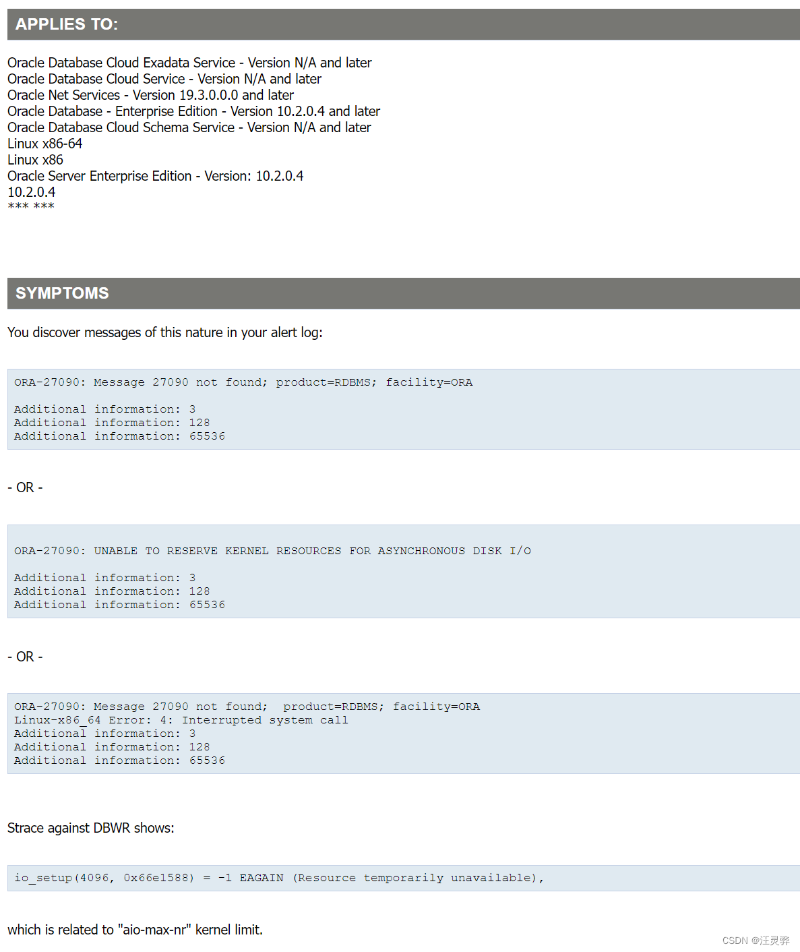
Task: Click the Strace against DBWR shows text
Action: (90, 828)
